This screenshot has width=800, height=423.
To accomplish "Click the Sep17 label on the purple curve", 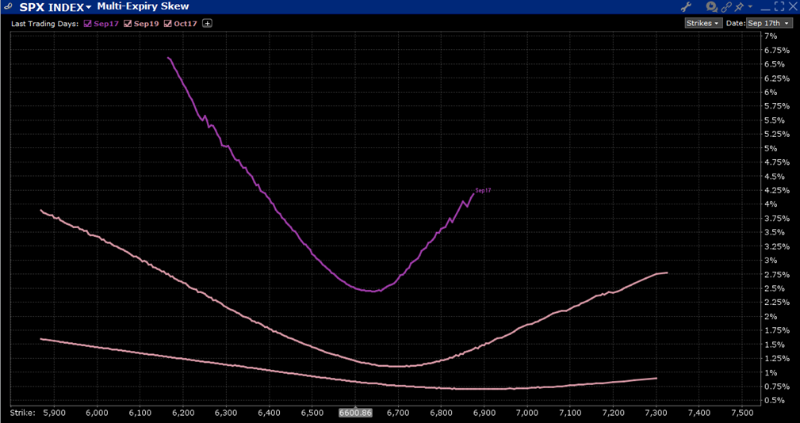I will click(x=483, y=191).
